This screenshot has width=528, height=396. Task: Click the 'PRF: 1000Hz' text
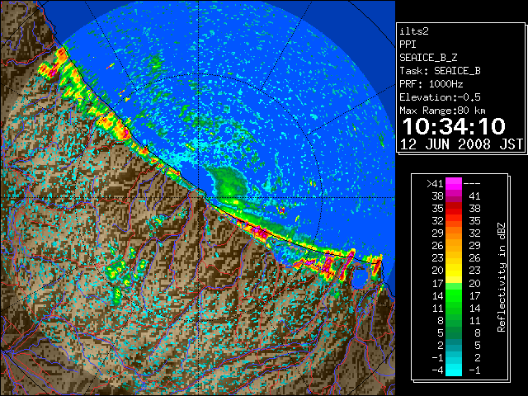pyautogui.click(x=431, y=84)
